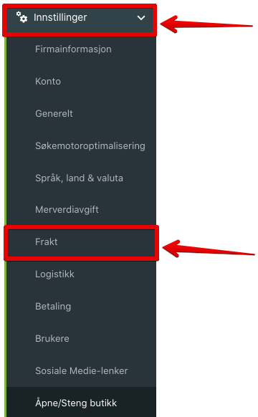258x417 pixels.
Task: Open the Firmainformasjon settings page
Action: pyautogui.click(x=73, y=49)
